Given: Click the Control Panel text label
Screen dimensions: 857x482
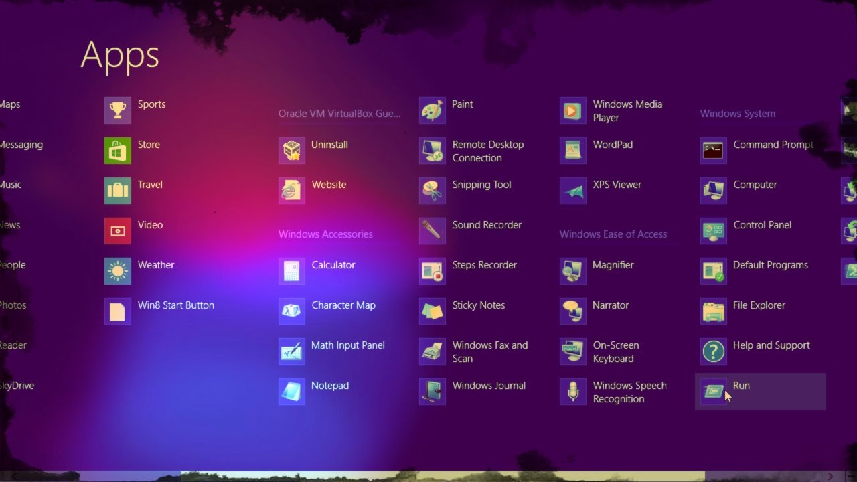Looking at the screenshot, I should [763, 225].
